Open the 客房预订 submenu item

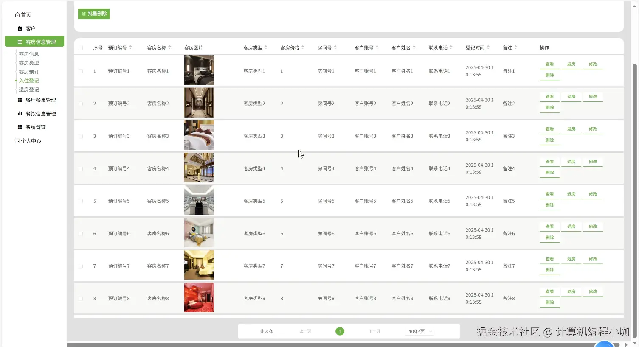tap(29, 72)
